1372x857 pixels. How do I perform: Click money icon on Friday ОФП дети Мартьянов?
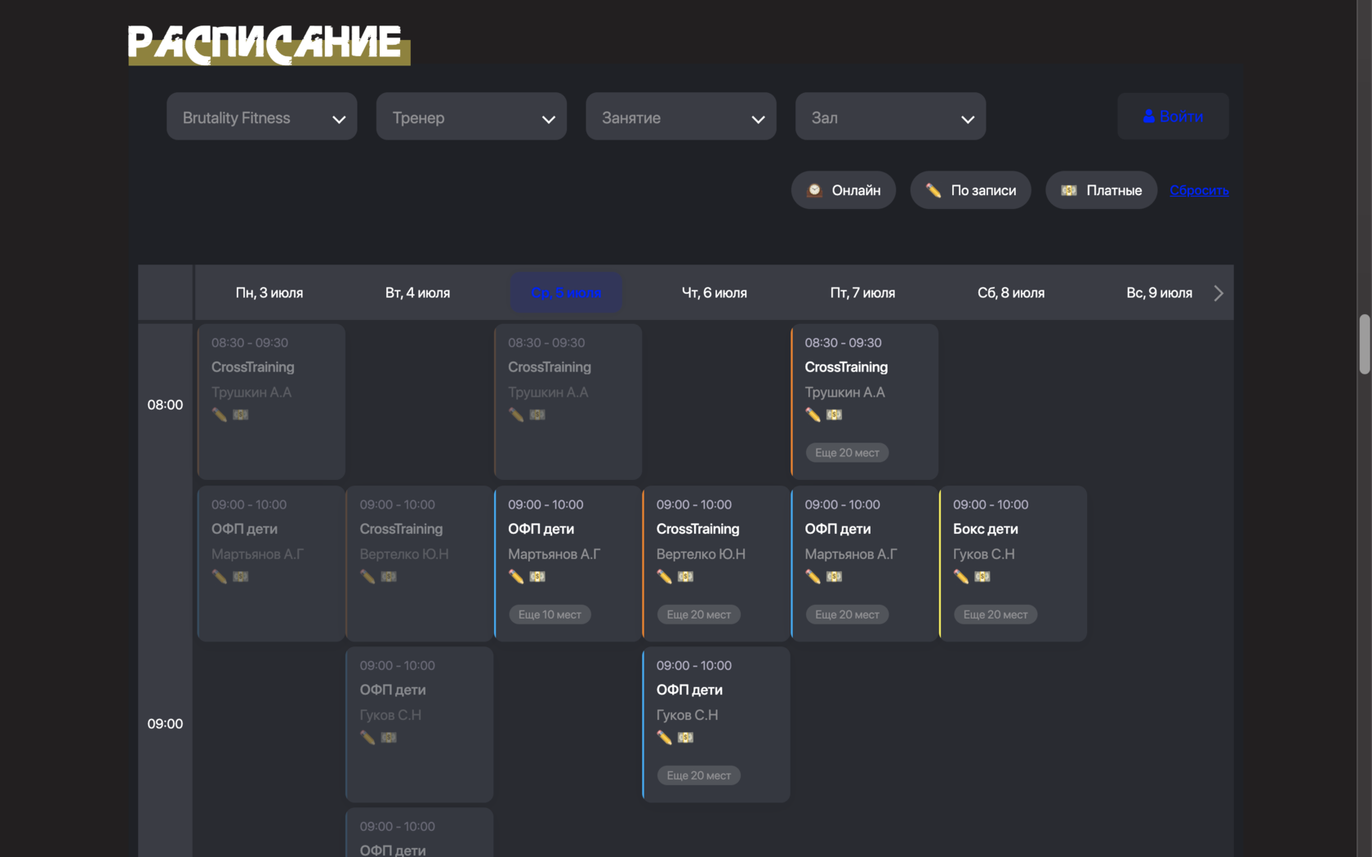834,576
